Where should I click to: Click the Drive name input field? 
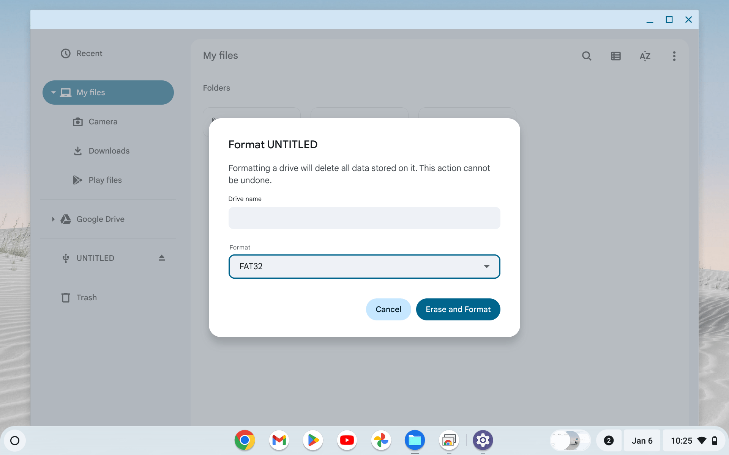(364, 218)
